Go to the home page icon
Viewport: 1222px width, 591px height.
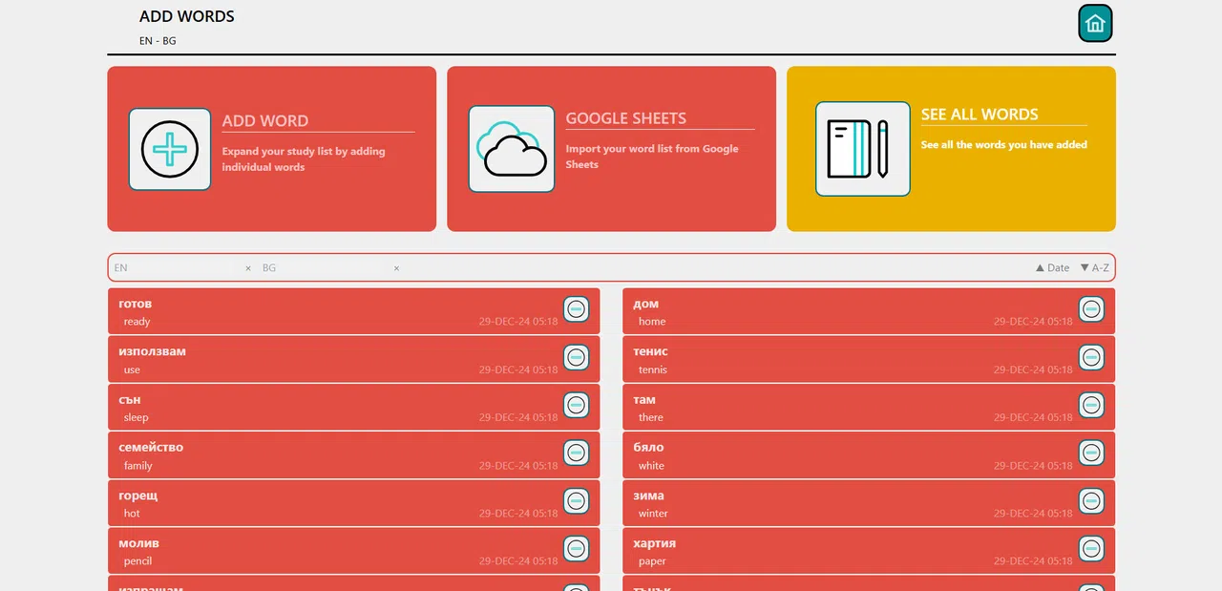[1095, 24]
